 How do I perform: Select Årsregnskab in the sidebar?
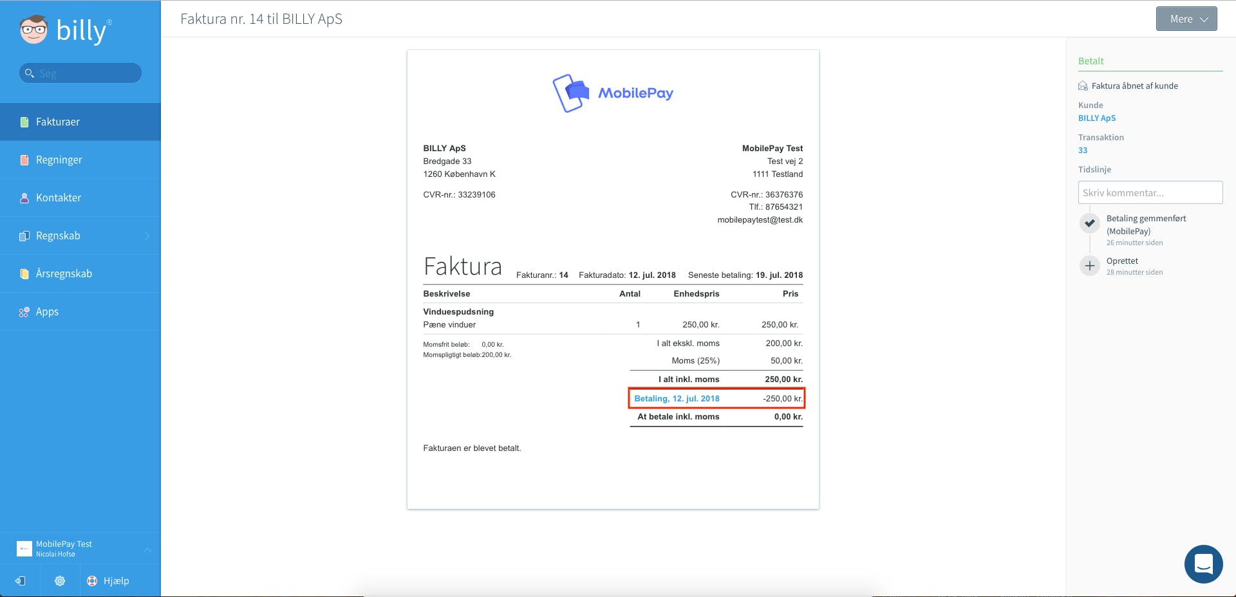(80, 273)
